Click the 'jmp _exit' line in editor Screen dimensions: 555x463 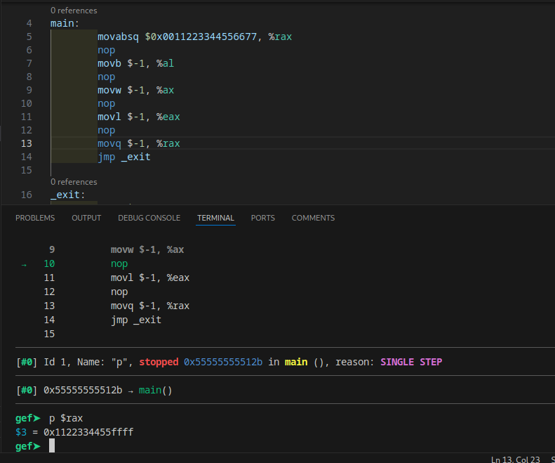point(124,157)
